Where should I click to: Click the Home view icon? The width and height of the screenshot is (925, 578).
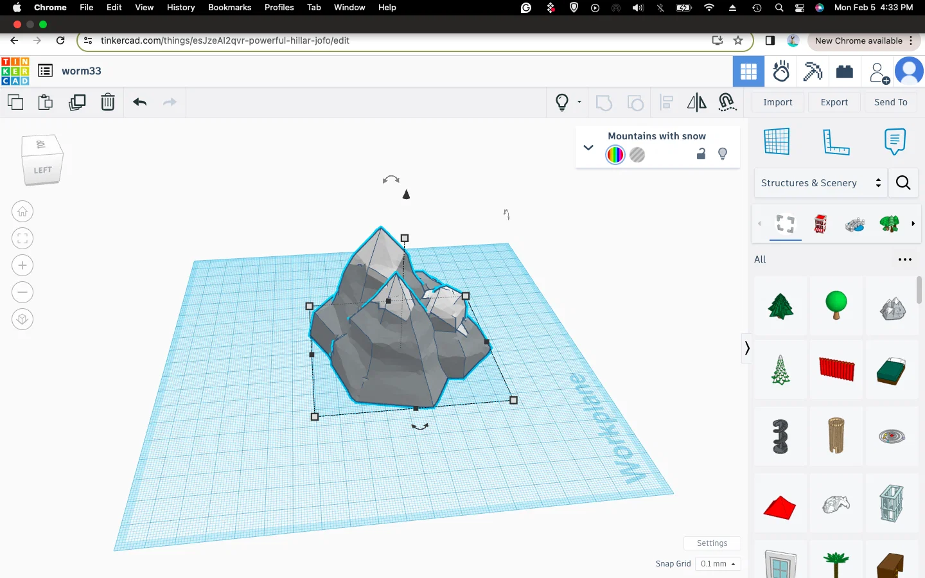coord(22,211)
